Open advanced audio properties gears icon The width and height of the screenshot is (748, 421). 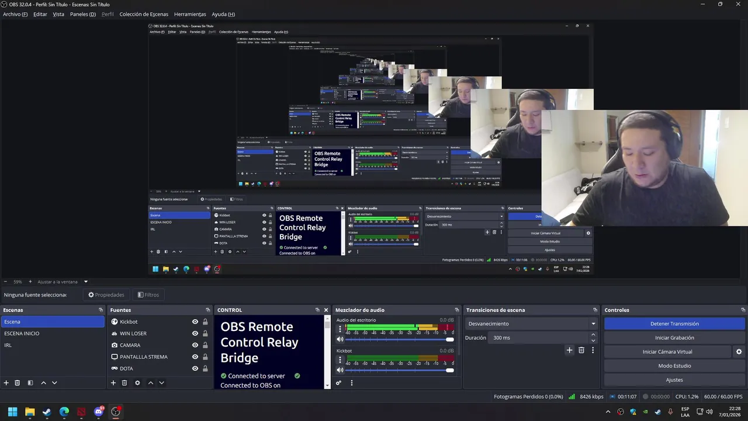338,383
